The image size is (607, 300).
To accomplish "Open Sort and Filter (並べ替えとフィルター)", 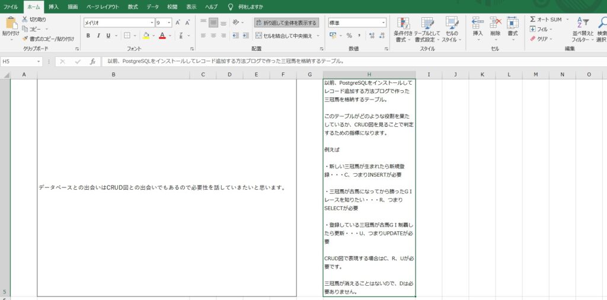I will point(583,30).
